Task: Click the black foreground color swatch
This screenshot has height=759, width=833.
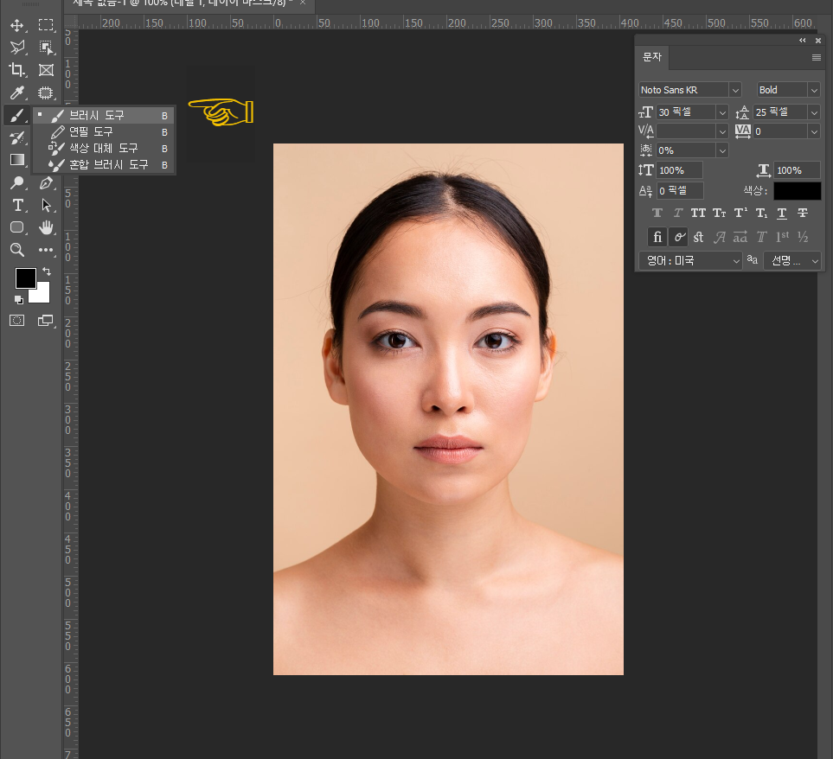Action: [x=25, y=277]
